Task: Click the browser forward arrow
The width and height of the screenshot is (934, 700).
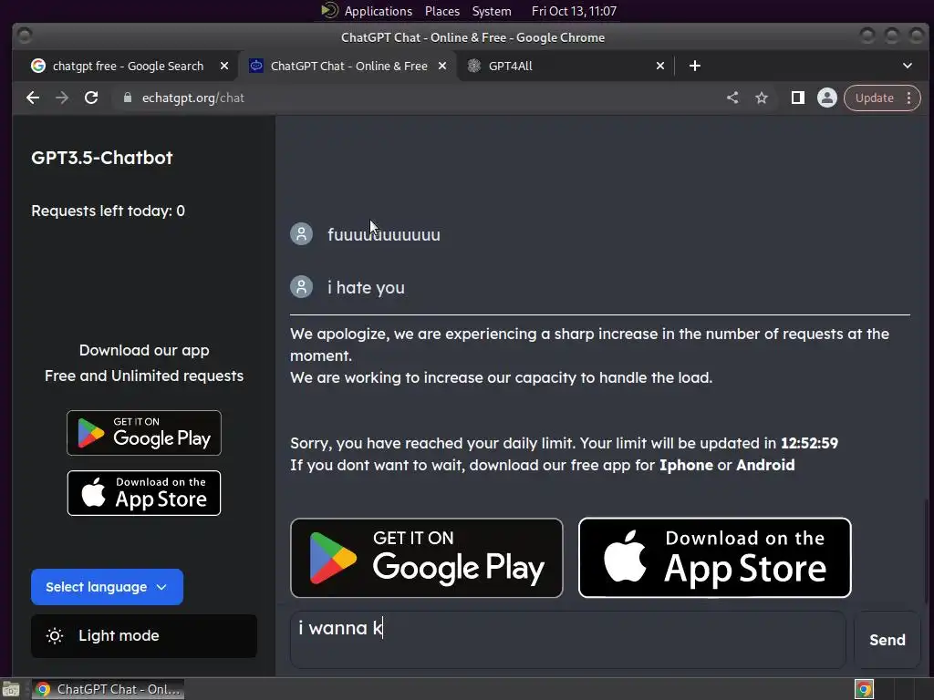Action: point(62,98)
